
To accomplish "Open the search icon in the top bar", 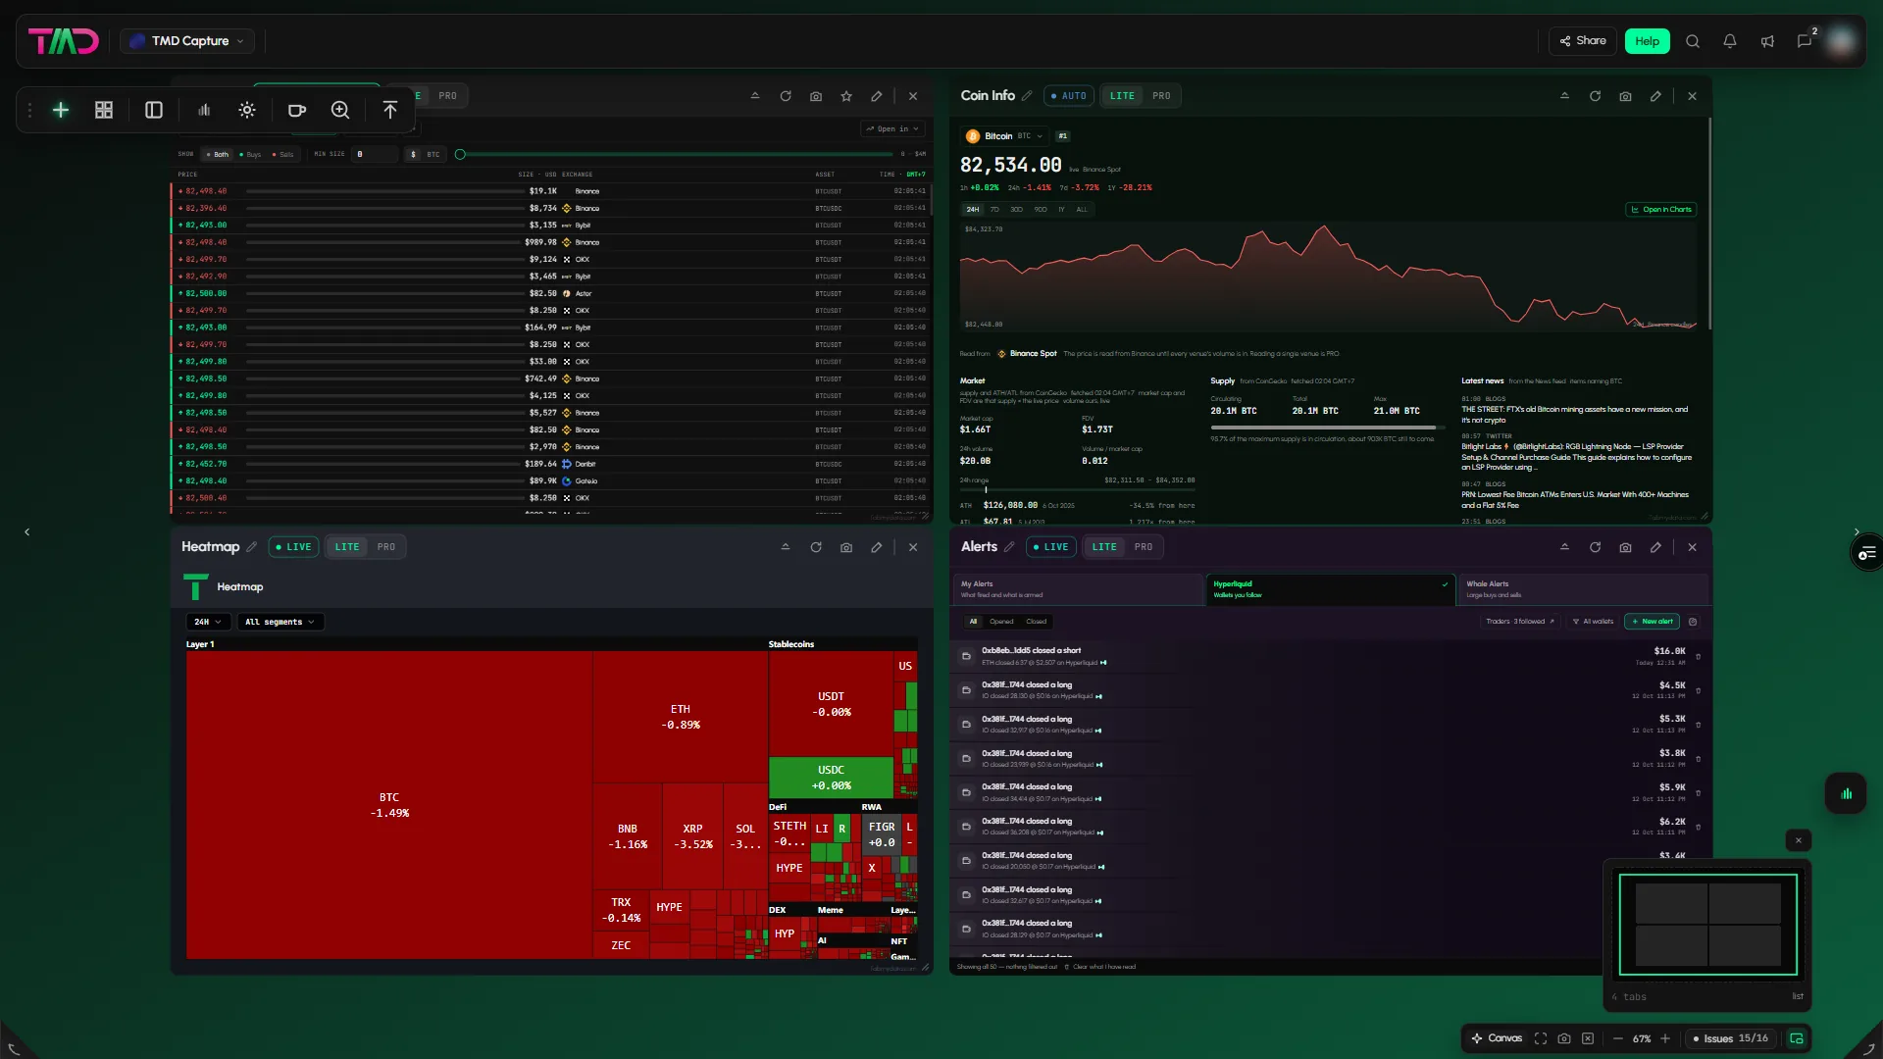I will point(1693,41).
